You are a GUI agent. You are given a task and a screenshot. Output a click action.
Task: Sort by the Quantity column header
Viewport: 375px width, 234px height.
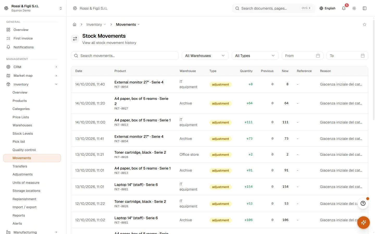pyautogui.click(x=246, y=71)
